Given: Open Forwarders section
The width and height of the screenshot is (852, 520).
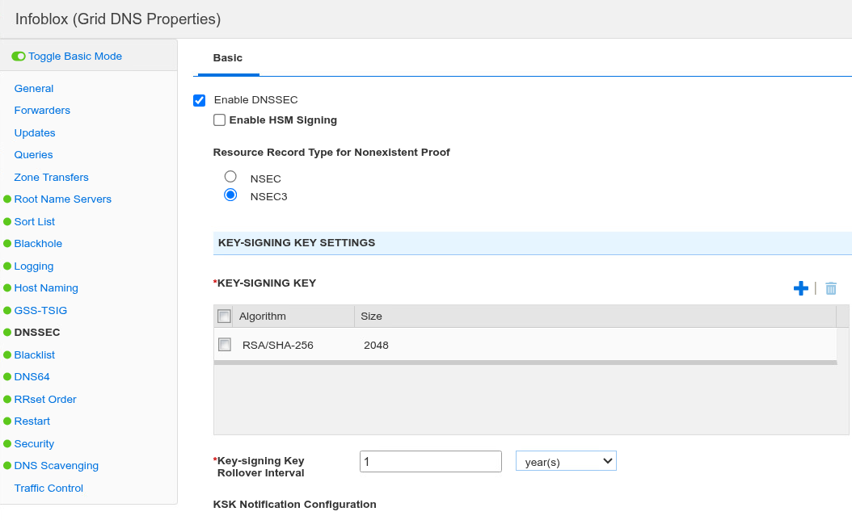Looking at the screenshot, I should point(42,111).
